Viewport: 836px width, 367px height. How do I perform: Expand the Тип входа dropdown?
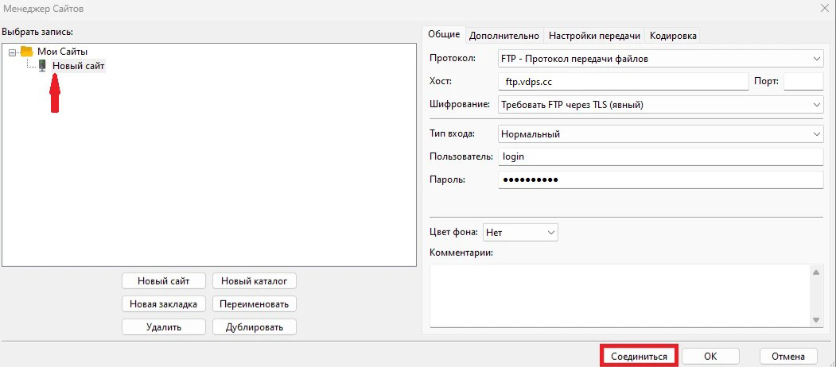[660, 134]
